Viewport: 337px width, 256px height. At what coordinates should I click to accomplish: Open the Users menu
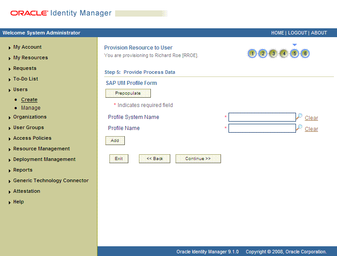[20, 89]
